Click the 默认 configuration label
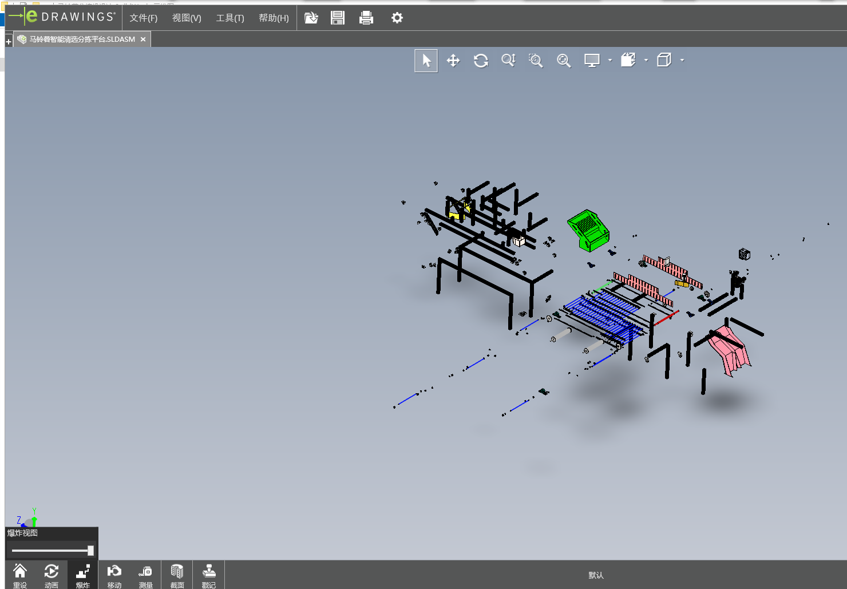The height and width of the screenshot is (589, 847). coord(596,575)
